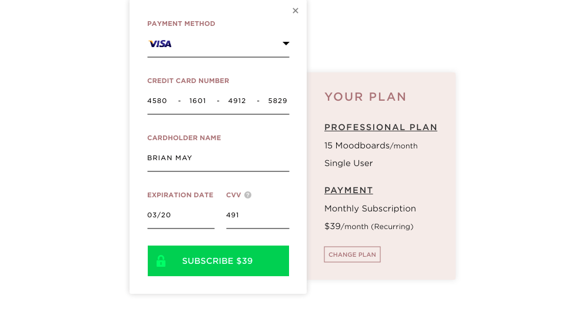571x318 pixels.
Task: Click the Change Plan button
Action: (x=352, y=254)
